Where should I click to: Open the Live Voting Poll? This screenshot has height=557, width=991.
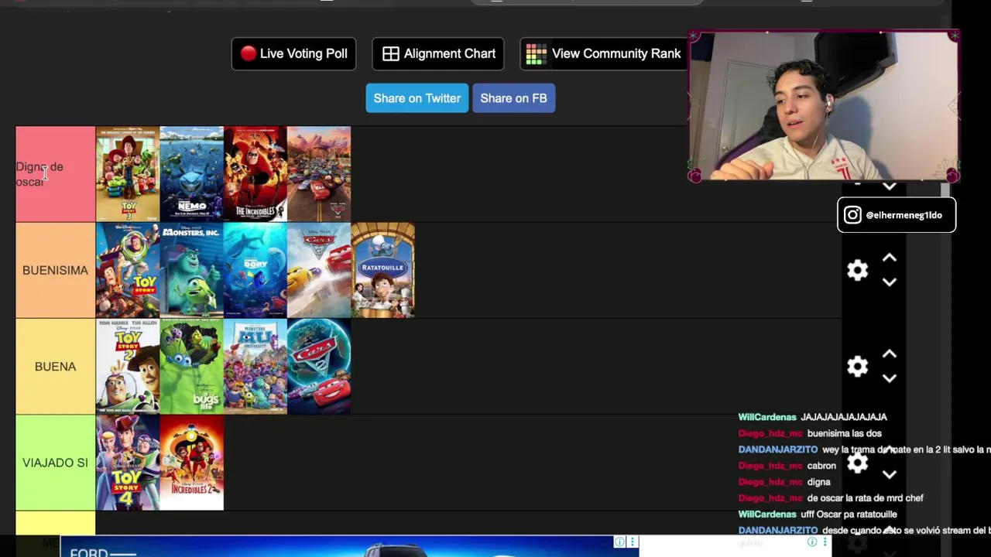tap(293, 53)
